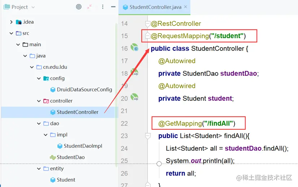
Task: Click the StudentDao interface icon
Action: click(x=53, y=157)
